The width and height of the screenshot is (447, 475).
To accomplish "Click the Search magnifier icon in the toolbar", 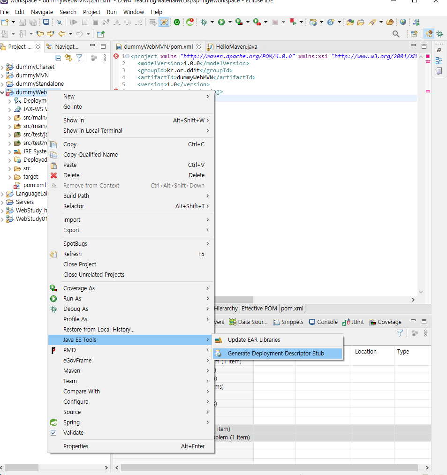I will coord(396,34).
